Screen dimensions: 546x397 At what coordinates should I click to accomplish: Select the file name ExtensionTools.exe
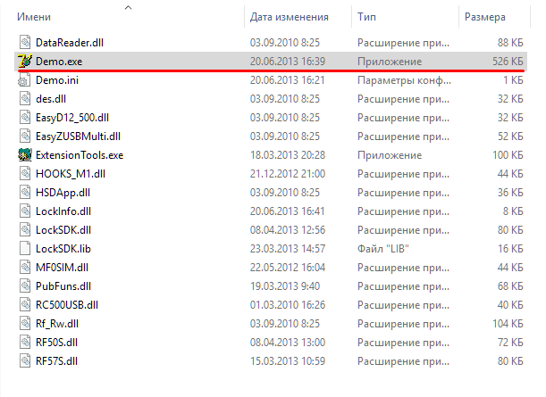tap(80, 155)
